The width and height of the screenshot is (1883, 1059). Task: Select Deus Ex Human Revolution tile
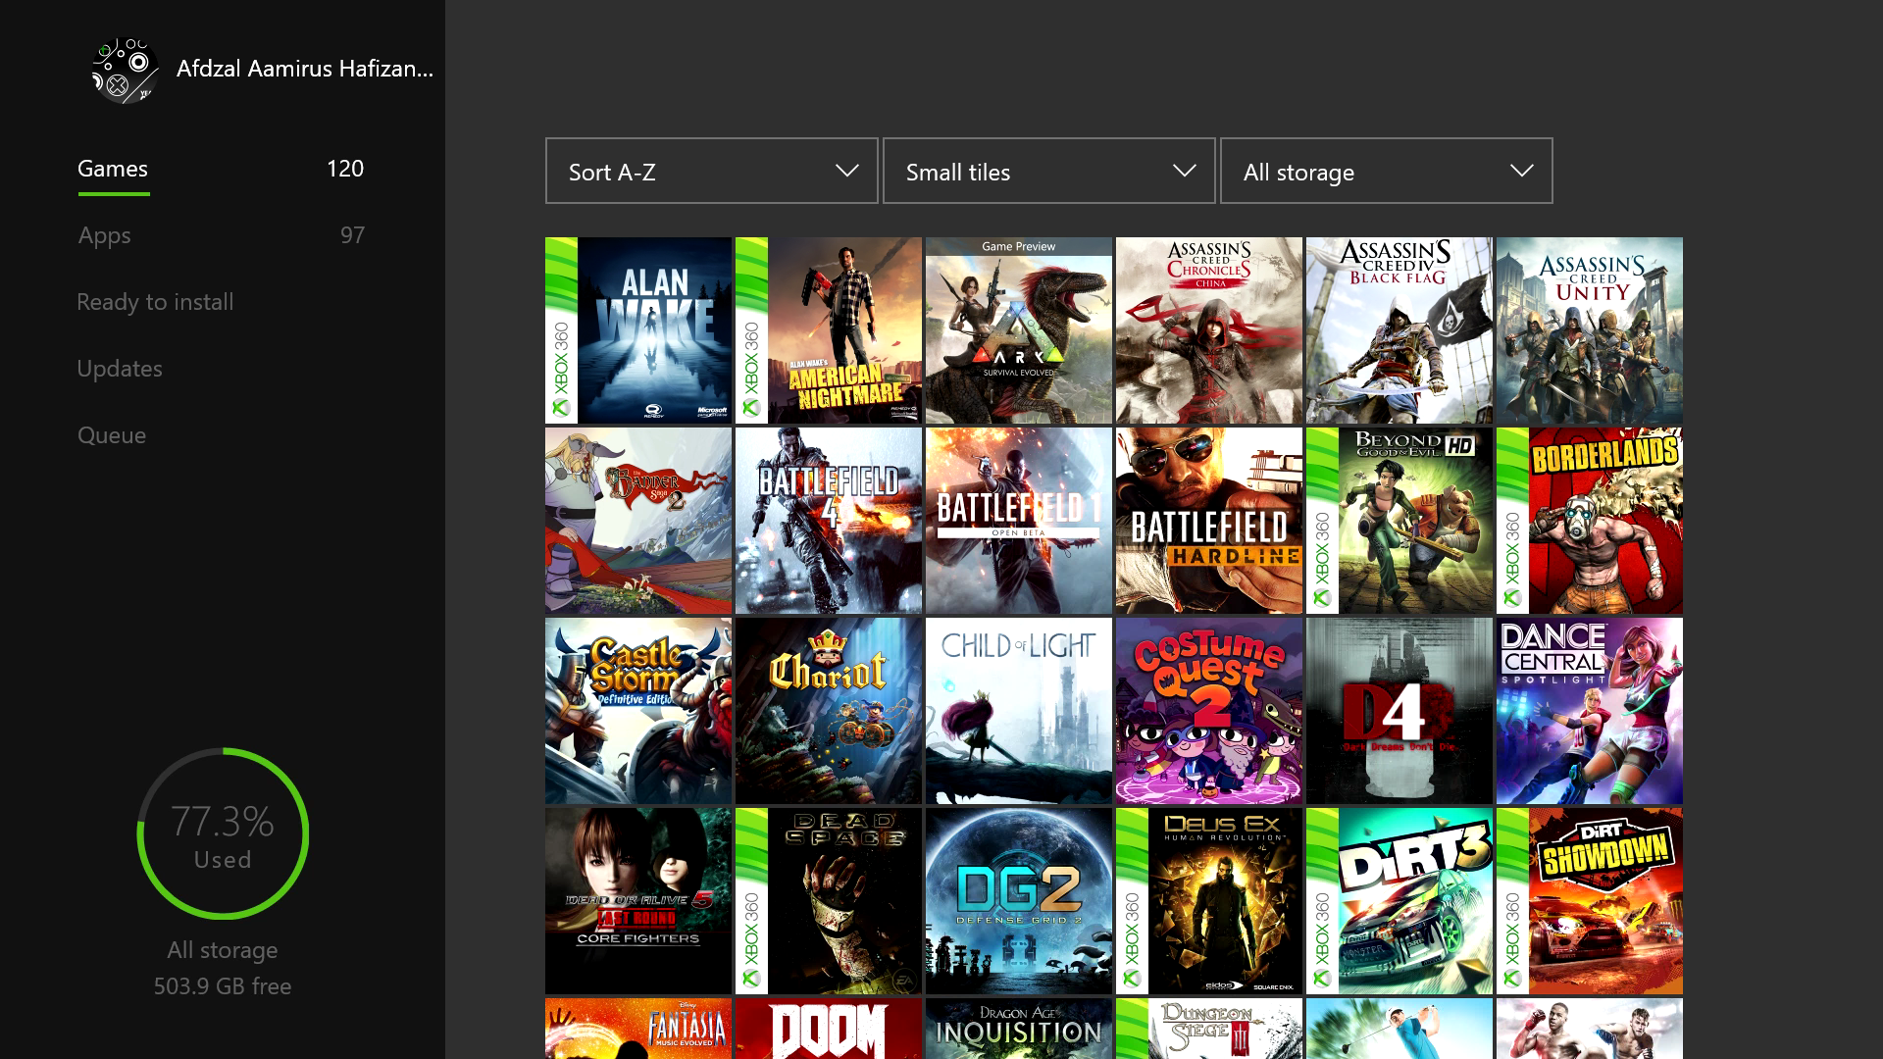click(x=1209, y=901)
